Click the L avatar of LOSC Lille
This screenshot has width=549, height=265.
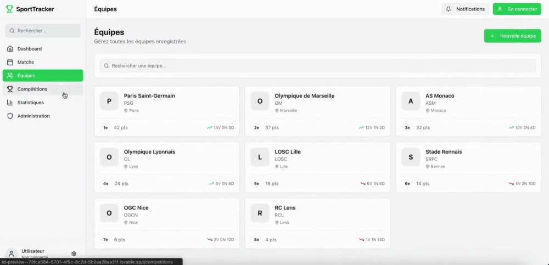coord(260,157)
